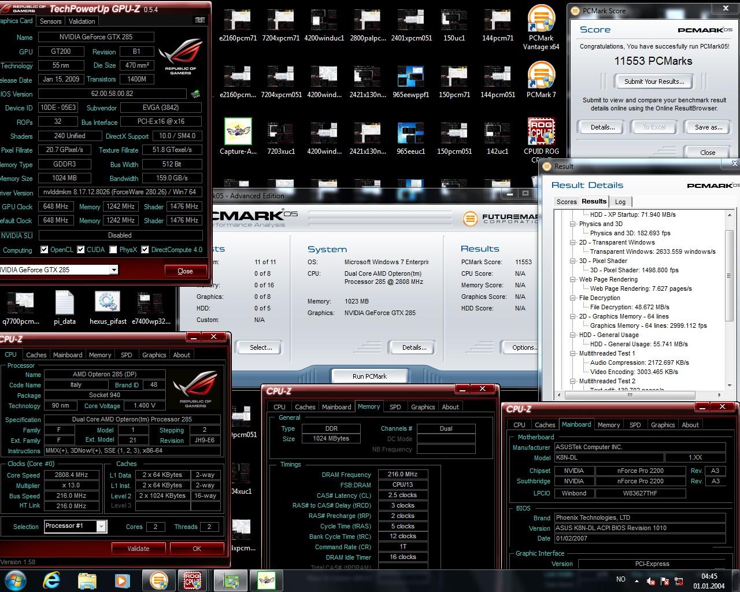Click Details... in the PCMark Score window

point(602,127)
